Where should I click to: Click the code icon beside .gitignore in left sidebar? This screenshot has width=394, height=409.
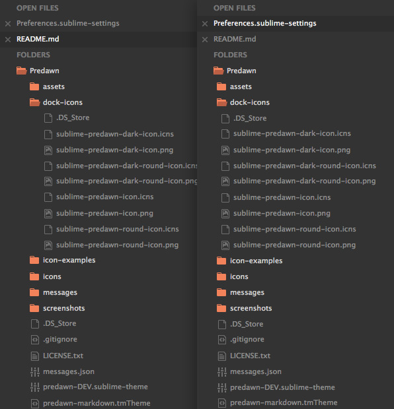pyautogui.click(x=35, y=340)
